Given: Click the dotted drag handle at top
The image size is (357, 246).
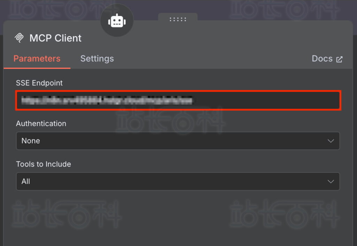Looking at the screenshot, I should tap(178, 19).
